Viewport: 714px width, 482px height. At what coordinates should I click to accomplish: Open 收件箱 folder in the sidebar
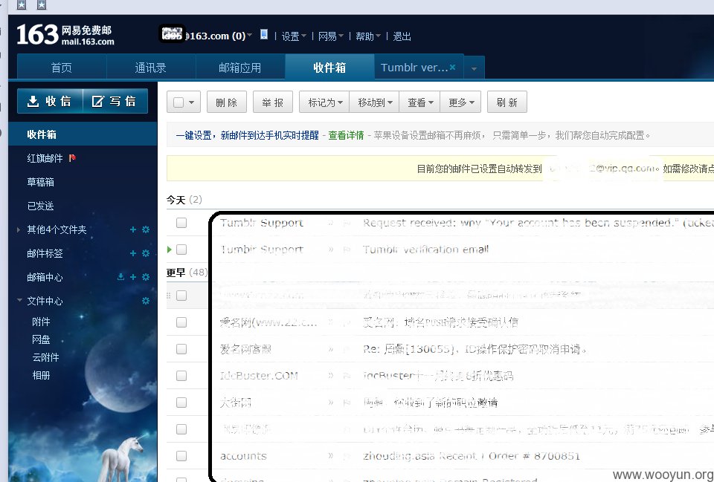83,134
